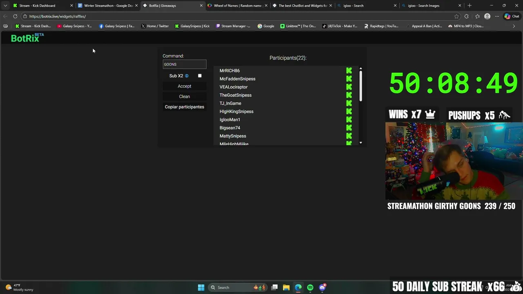Click the Kick icon beside MattySnipess

349,136
